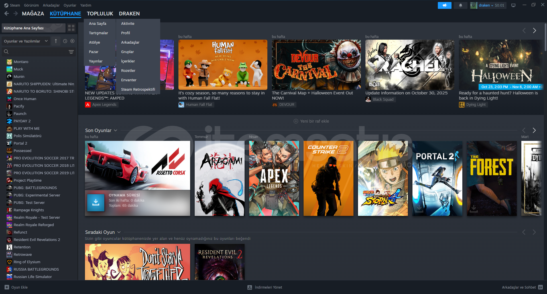Expand the Son Oyunlar shelf dropdown
The height and width of the screenshot is (294, 547).
(115, 130)
